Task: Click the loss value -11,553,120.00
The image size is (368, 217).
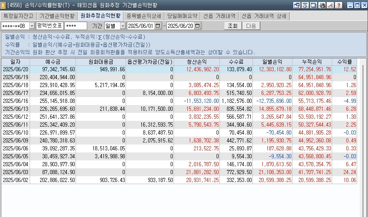Action: (x=201, y=101)
